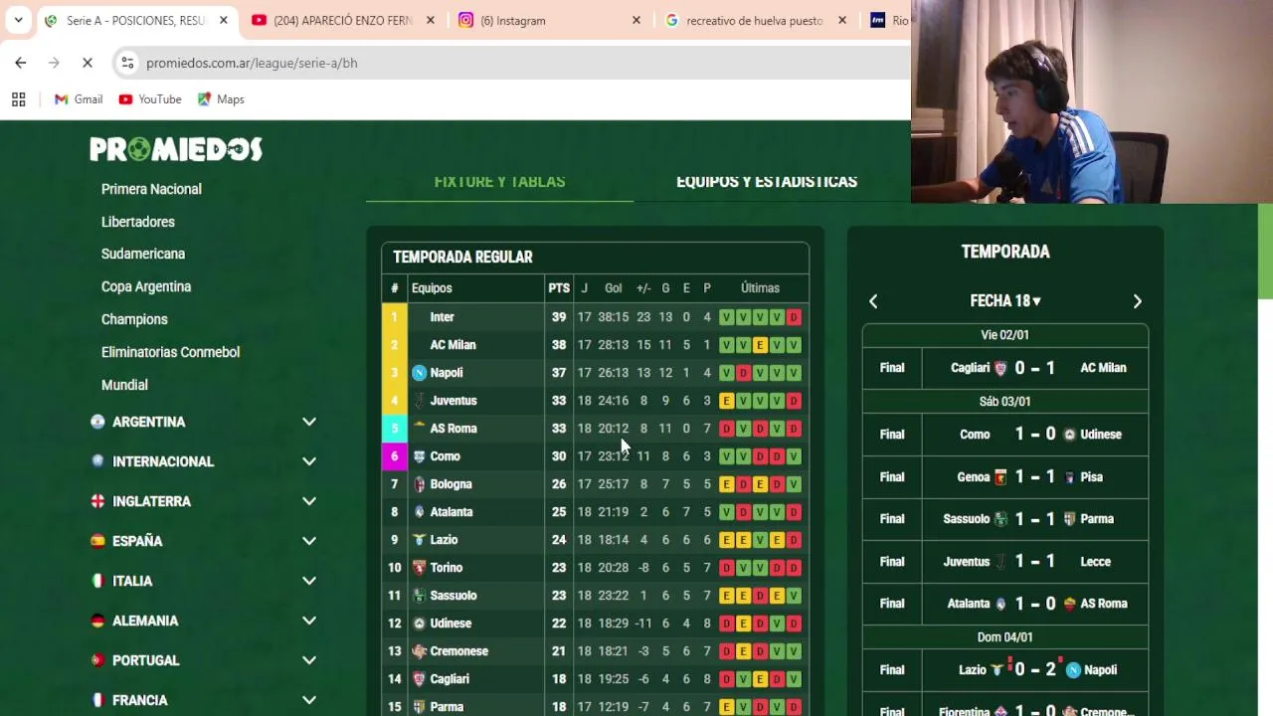Screen dimensions: 1273x716
Task: Open the Chrome apps grid icon
Action: point(18,99)
